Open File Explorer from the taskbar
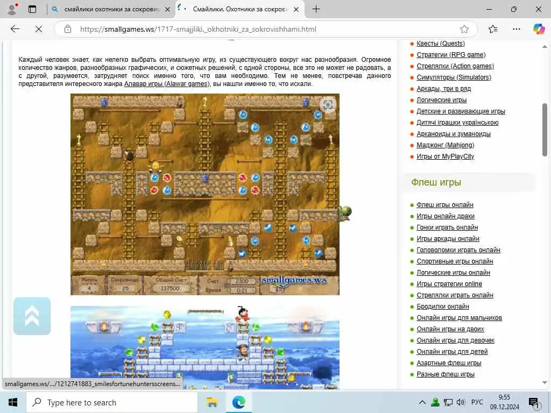Screen dimensions: 551x413 tap(212, 402)
